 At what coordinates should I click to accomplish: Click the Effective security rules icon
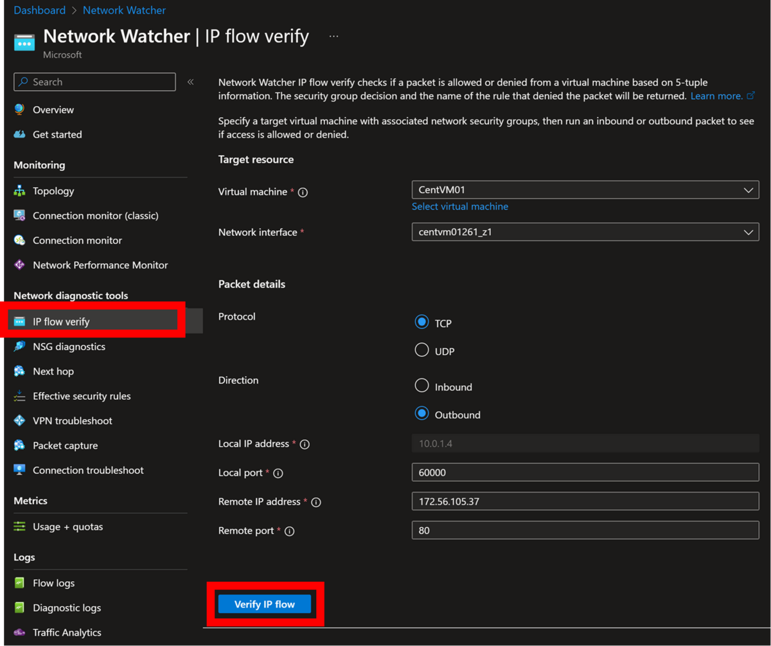point(19,396)
